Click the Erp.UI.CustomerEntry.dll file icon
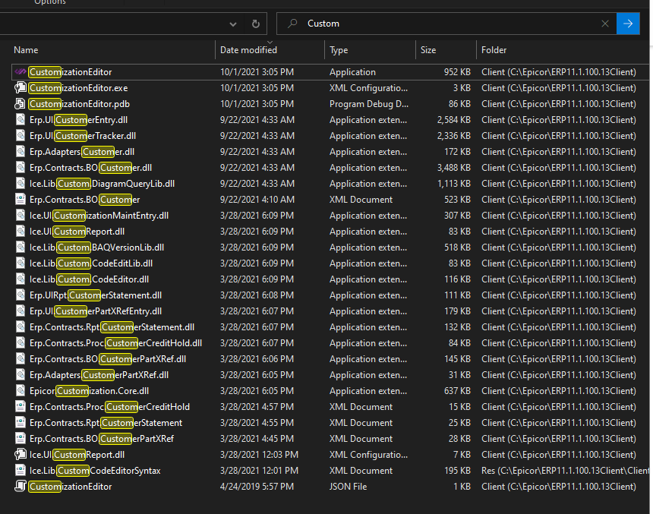653x514 pixels. click(x=21, y=120)
